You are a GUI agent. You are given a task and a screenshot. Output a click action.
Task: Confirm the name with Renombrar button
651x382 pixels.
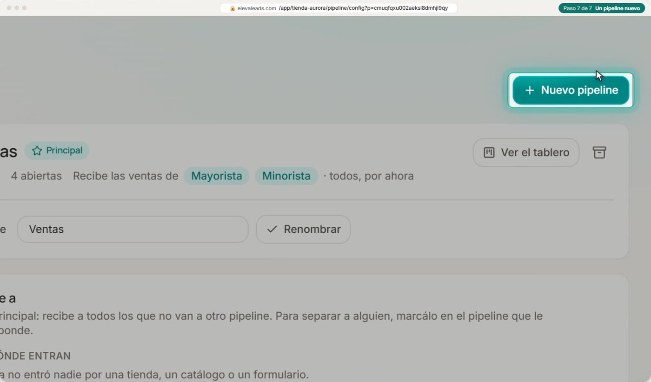click(x=303, y=229)
